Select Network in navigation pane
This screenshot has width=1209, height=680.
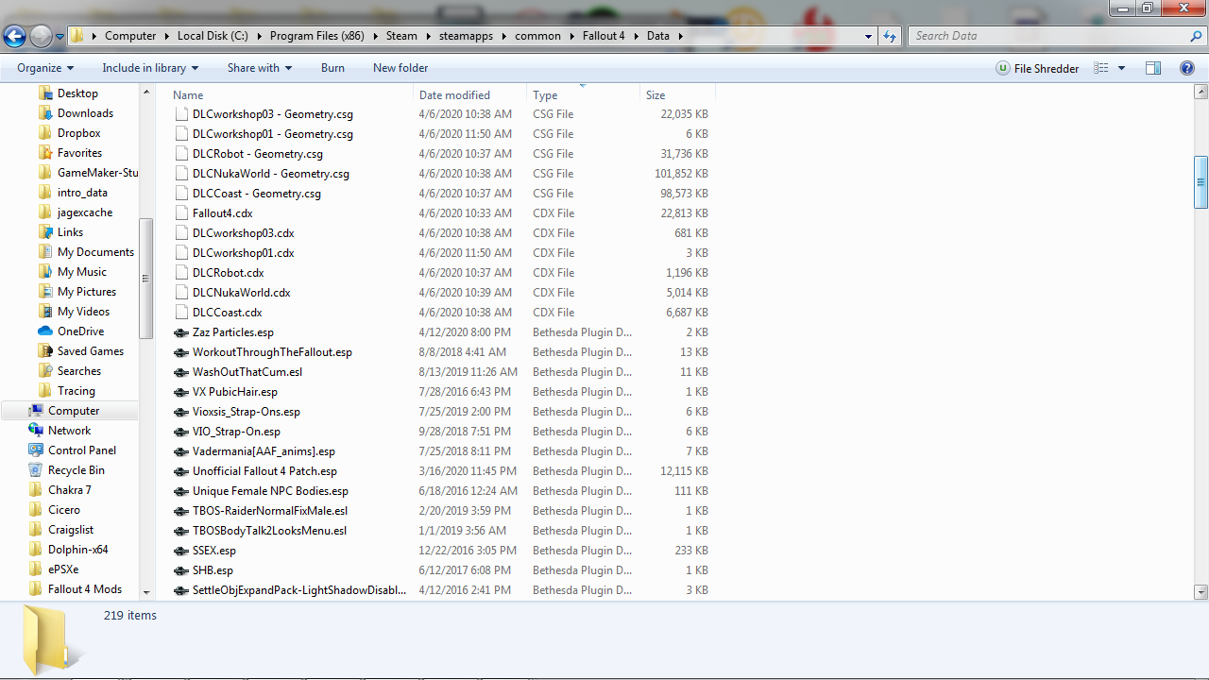click(x=69, y=430)
